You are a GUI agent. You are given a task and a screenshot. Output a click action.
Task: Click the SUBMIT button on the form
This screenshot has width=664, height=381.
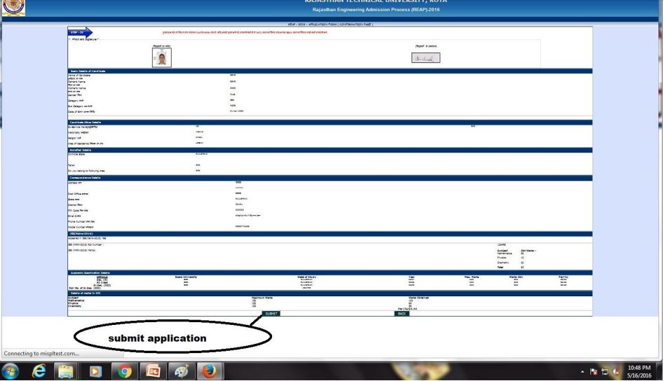coord(271,313)
